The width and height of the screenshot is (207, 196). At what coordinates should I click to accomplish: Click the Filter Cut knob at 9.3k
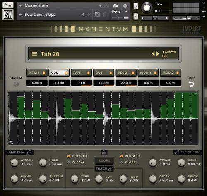click(x=99, y=179)
